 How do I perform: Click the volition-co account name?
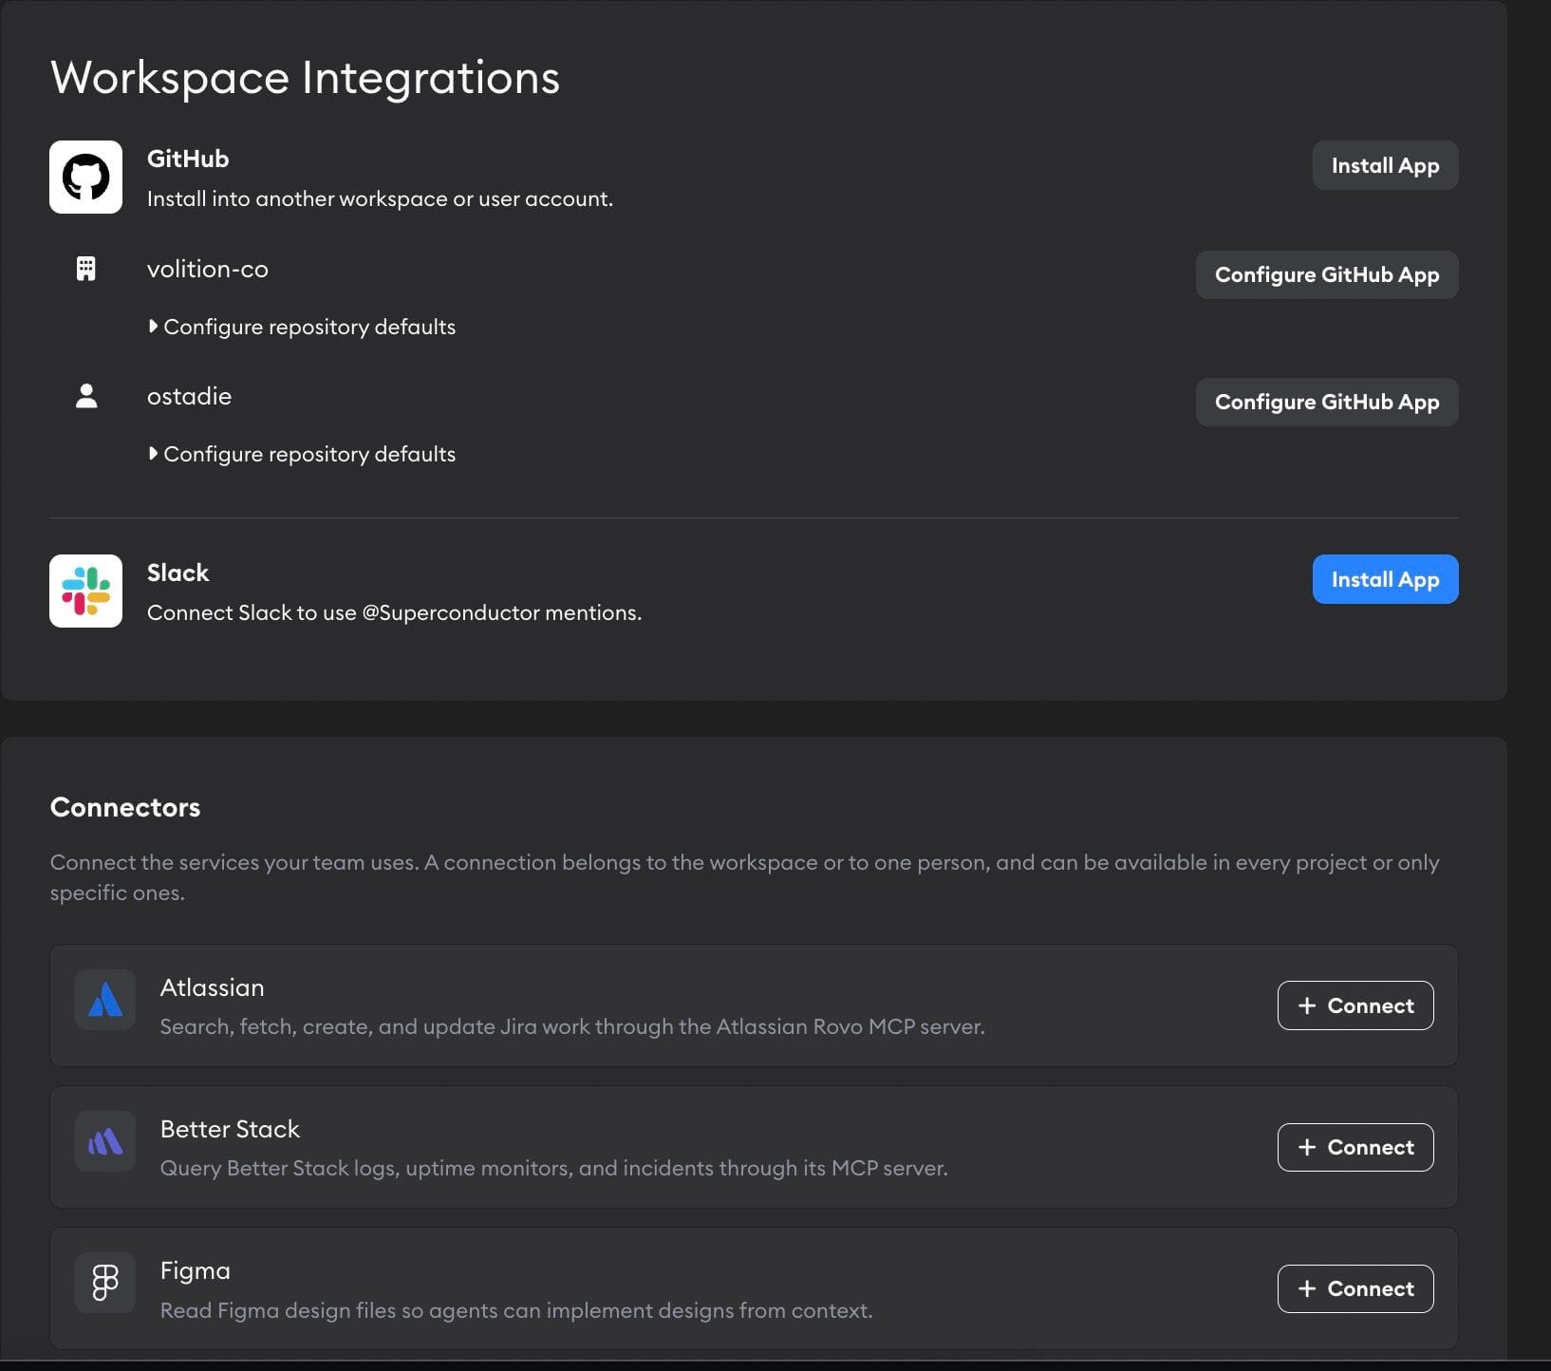[208, 269]
